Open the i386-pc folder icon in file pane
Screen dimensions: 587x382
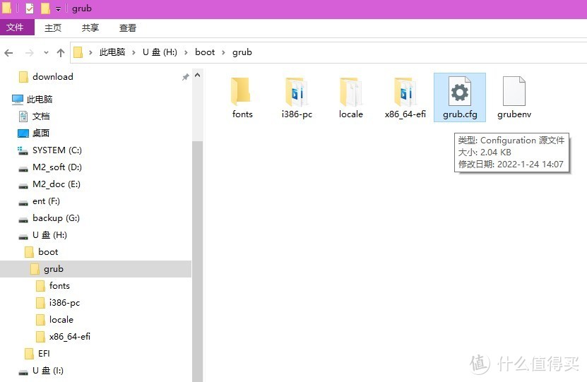click(295, 92)
